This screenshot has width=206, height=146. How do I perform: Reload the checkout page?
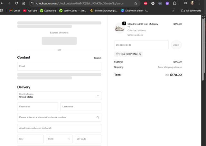click(16, 3)
